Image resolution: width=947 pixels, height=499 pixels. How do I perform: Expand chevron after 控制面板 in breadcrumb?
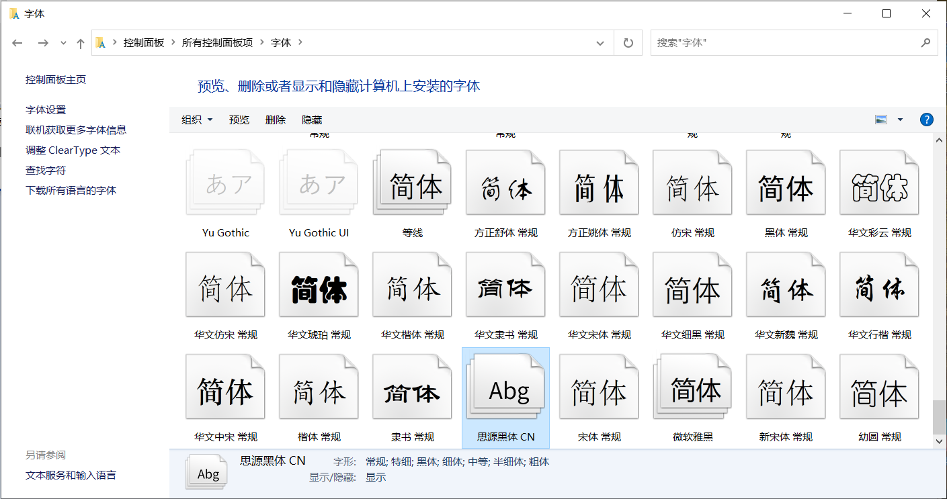(x=172, y=42)
